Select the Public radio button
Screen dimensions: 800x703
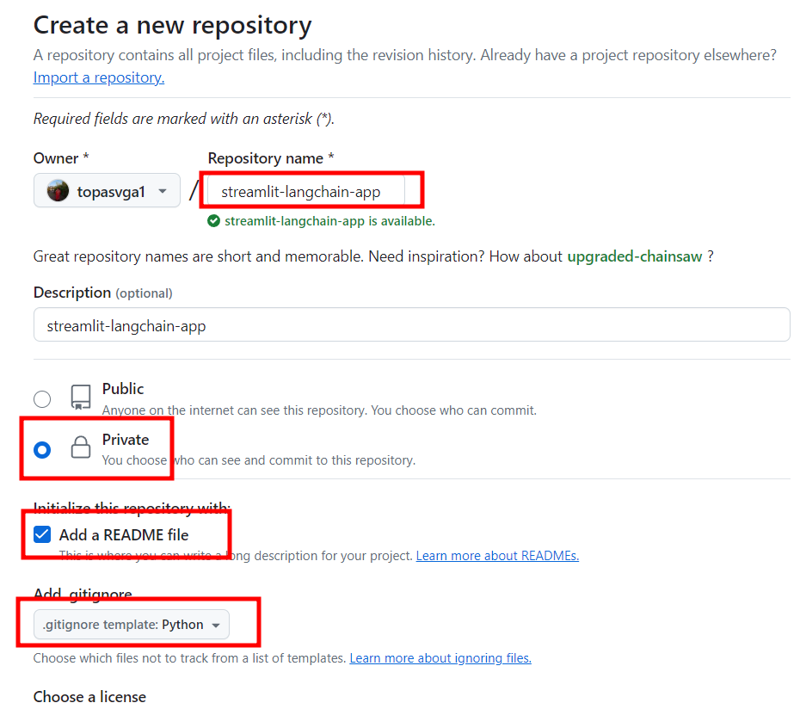pos(42,399)
